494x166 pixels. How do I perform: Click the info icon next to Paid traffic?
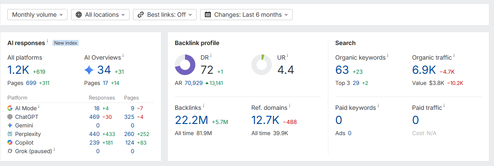[444, 106]
